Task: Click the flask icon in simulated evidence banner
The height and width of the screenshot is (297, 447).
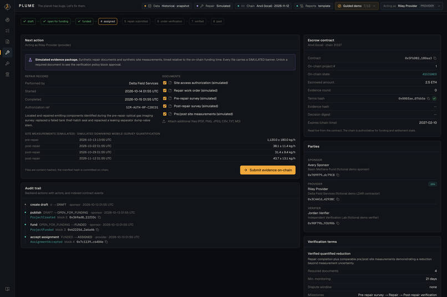Action: pyautogui.click(x=30, y=60)
